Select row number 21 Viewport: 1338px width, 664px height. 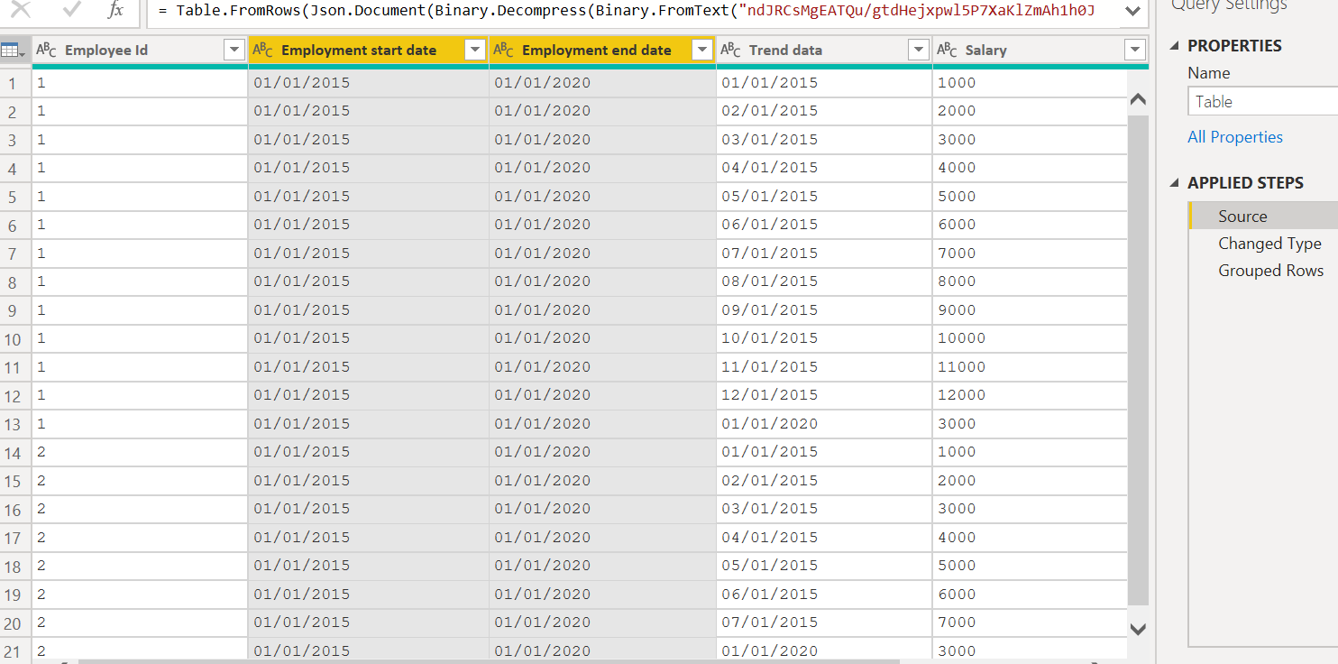click(15, 650)
